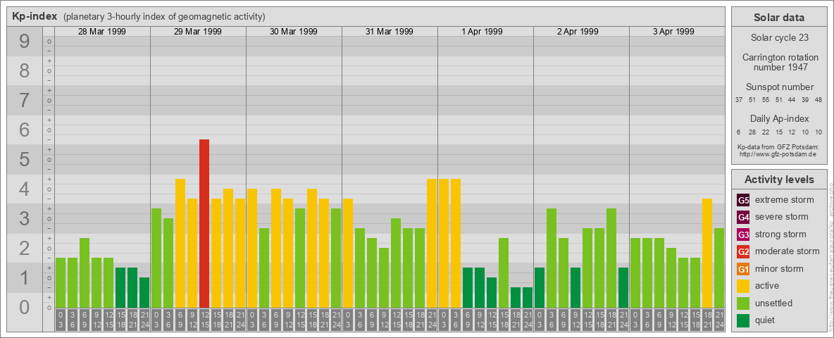Viewport: 834px width, 338px height.
Task: Click daily Ap-index value 22
Action: 766,132
